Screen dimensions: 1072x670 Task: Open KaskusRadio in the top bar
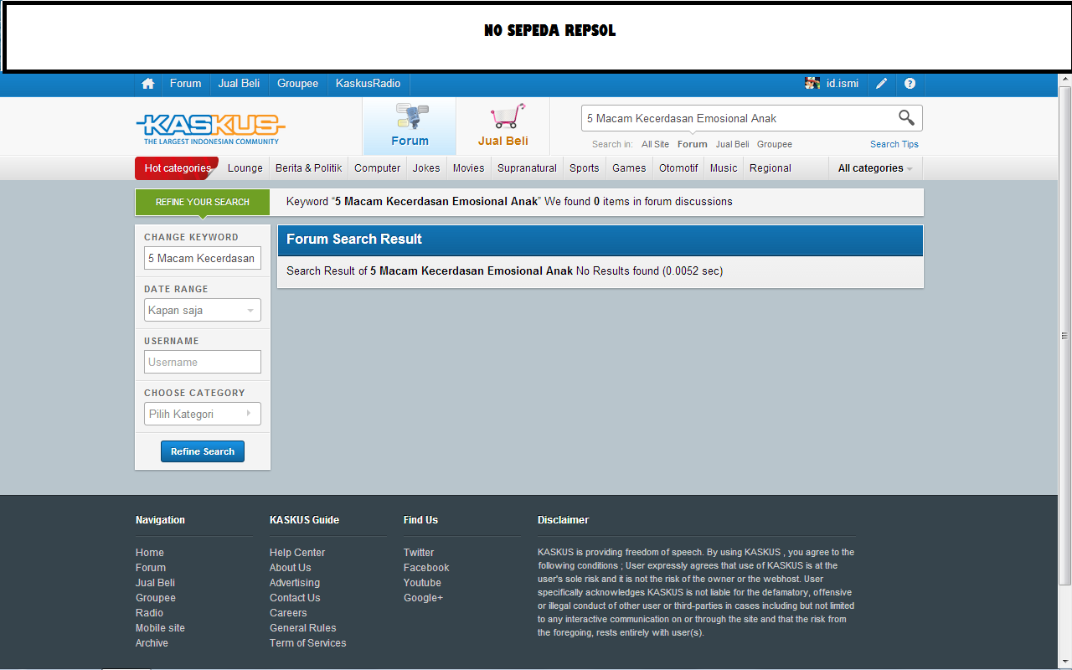coord(368,84)
